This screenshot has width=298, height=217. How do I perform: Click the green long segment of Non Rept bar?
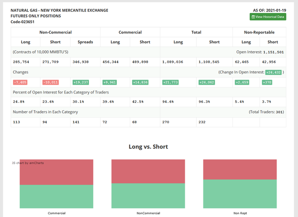(x=240, y=194)
